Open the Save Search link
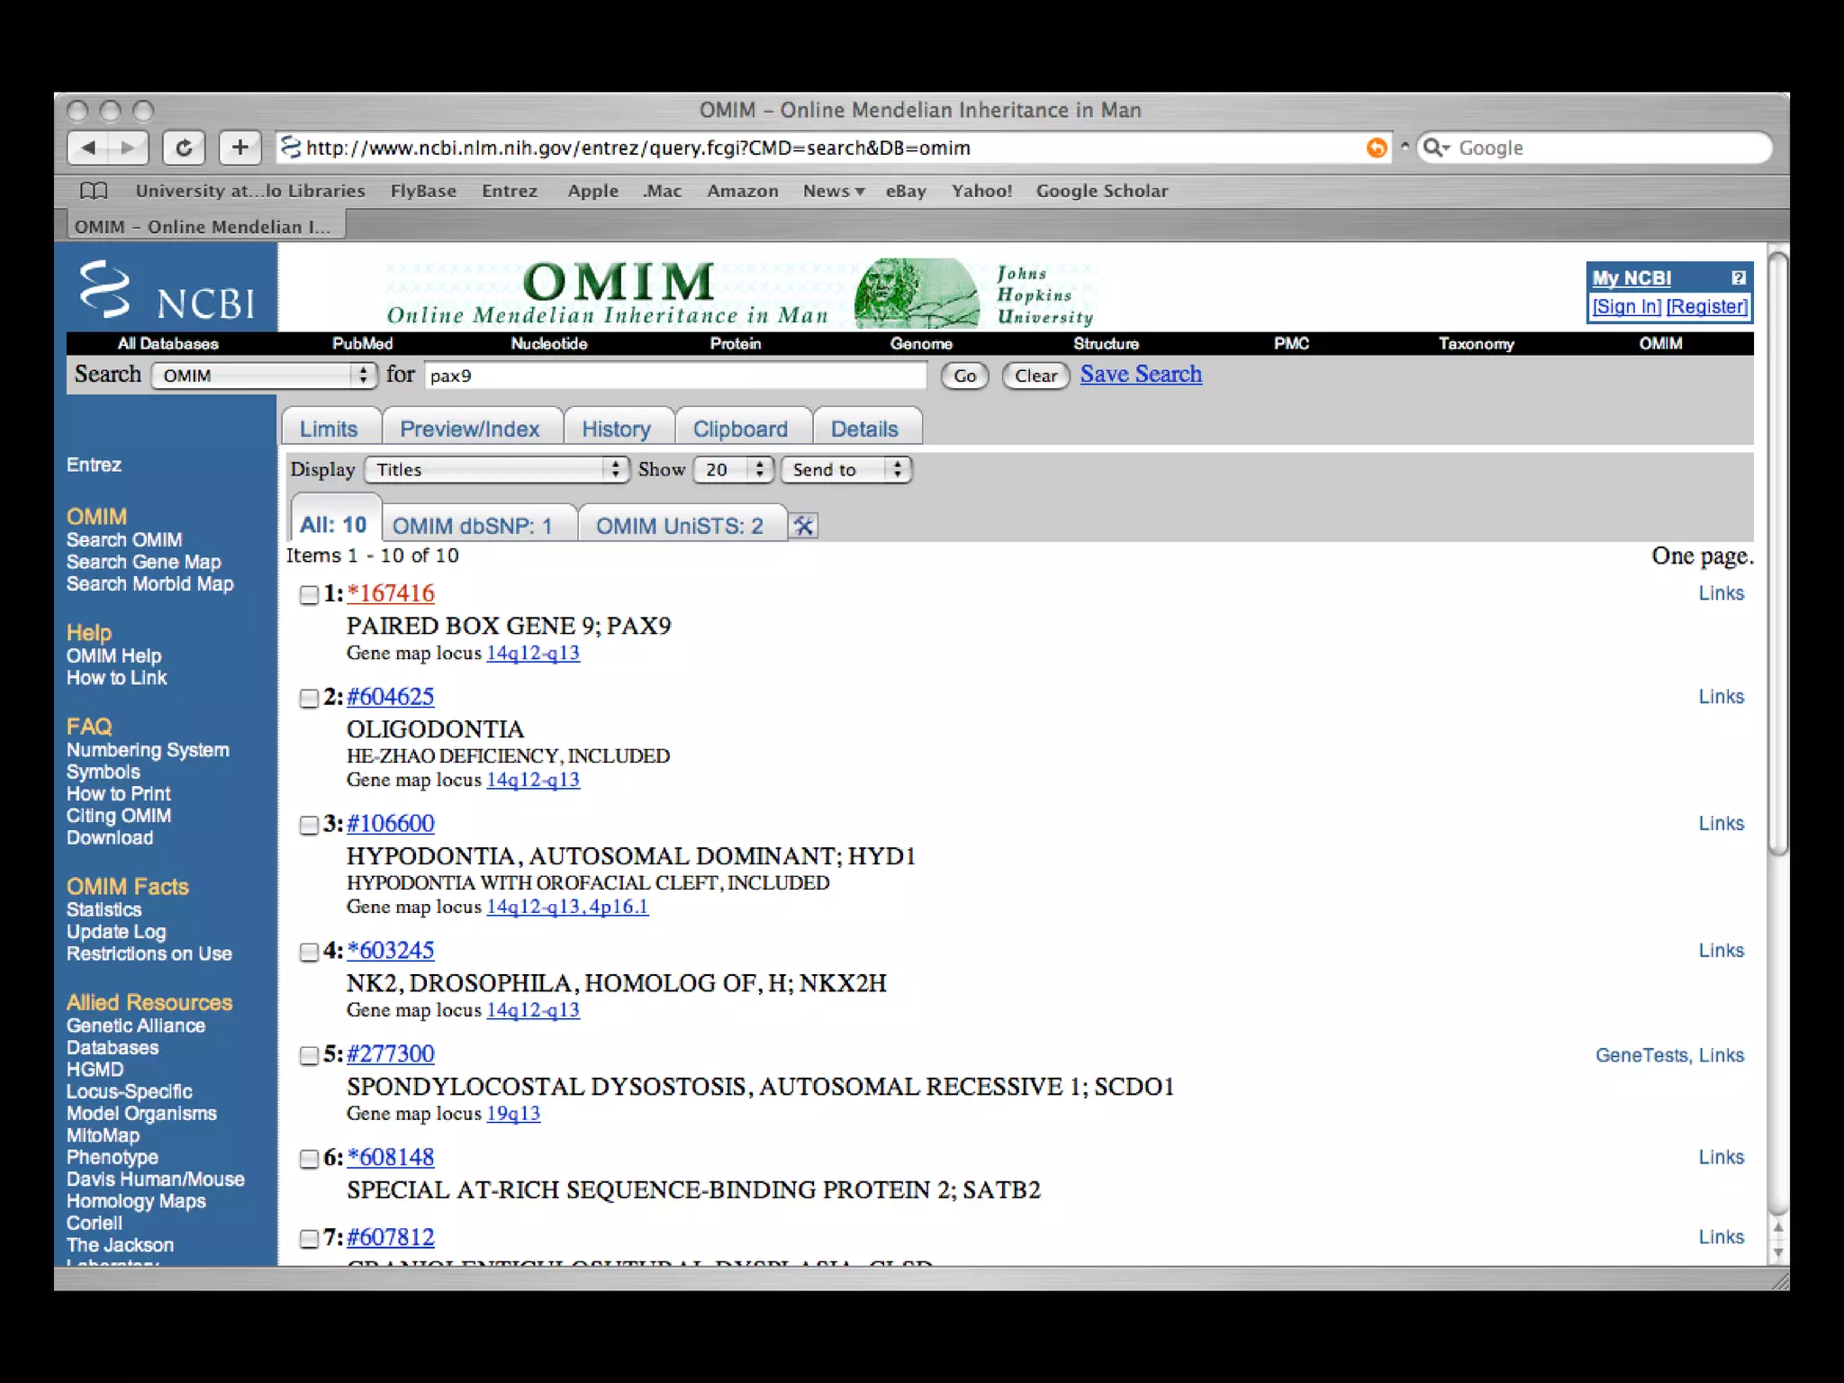 pyautogui.click(x=1141, y=374)
